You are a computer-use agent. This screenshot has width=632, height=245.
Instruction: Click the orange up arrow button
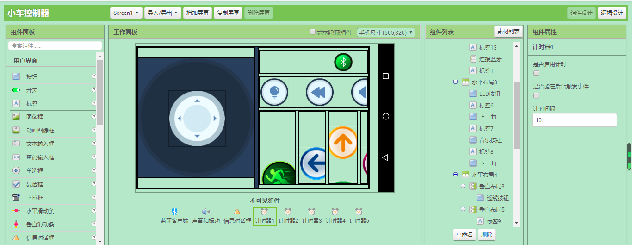coord(343,143)
